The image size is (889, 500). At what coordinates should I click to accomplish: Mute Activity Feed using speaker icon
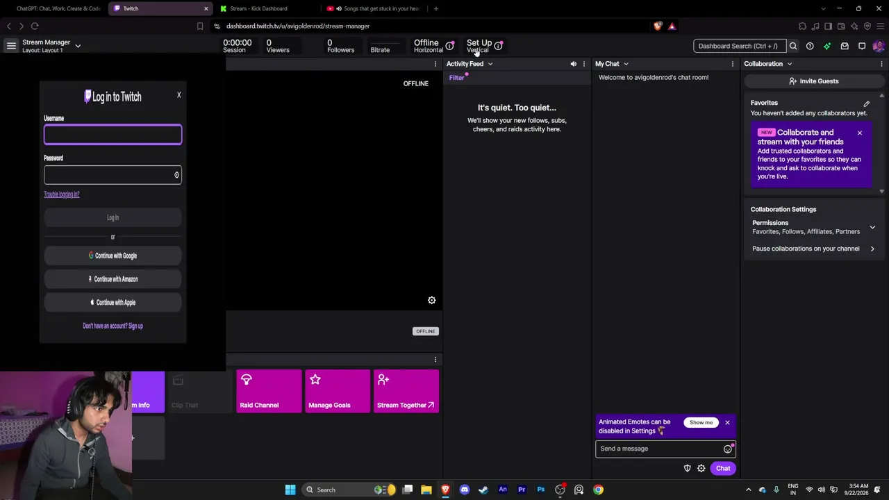(574, 64)
